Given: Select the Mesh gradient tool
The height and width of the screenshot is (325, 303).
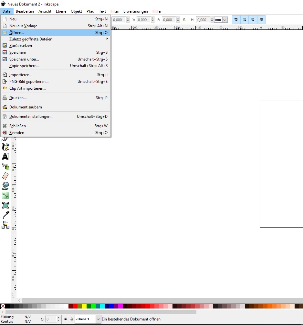Looking at the screenshot, I should [5, 205].
